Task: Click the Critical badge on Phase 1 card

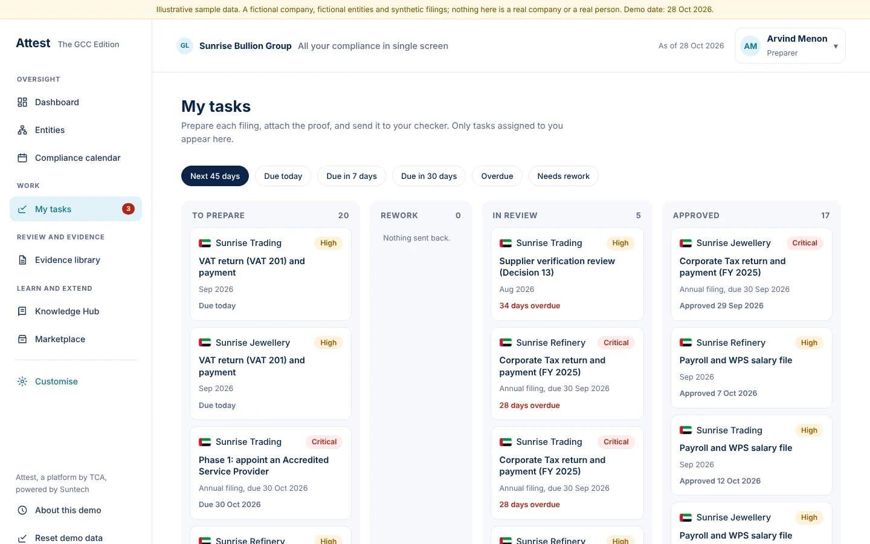Action: [x=324, y=442]
